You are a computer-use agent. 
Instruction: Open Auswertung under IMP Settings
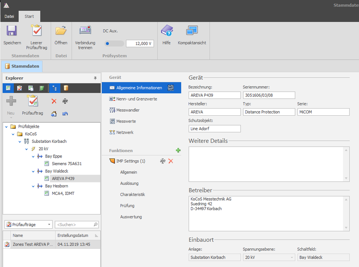pyautogui.click(x=131, y=217)
